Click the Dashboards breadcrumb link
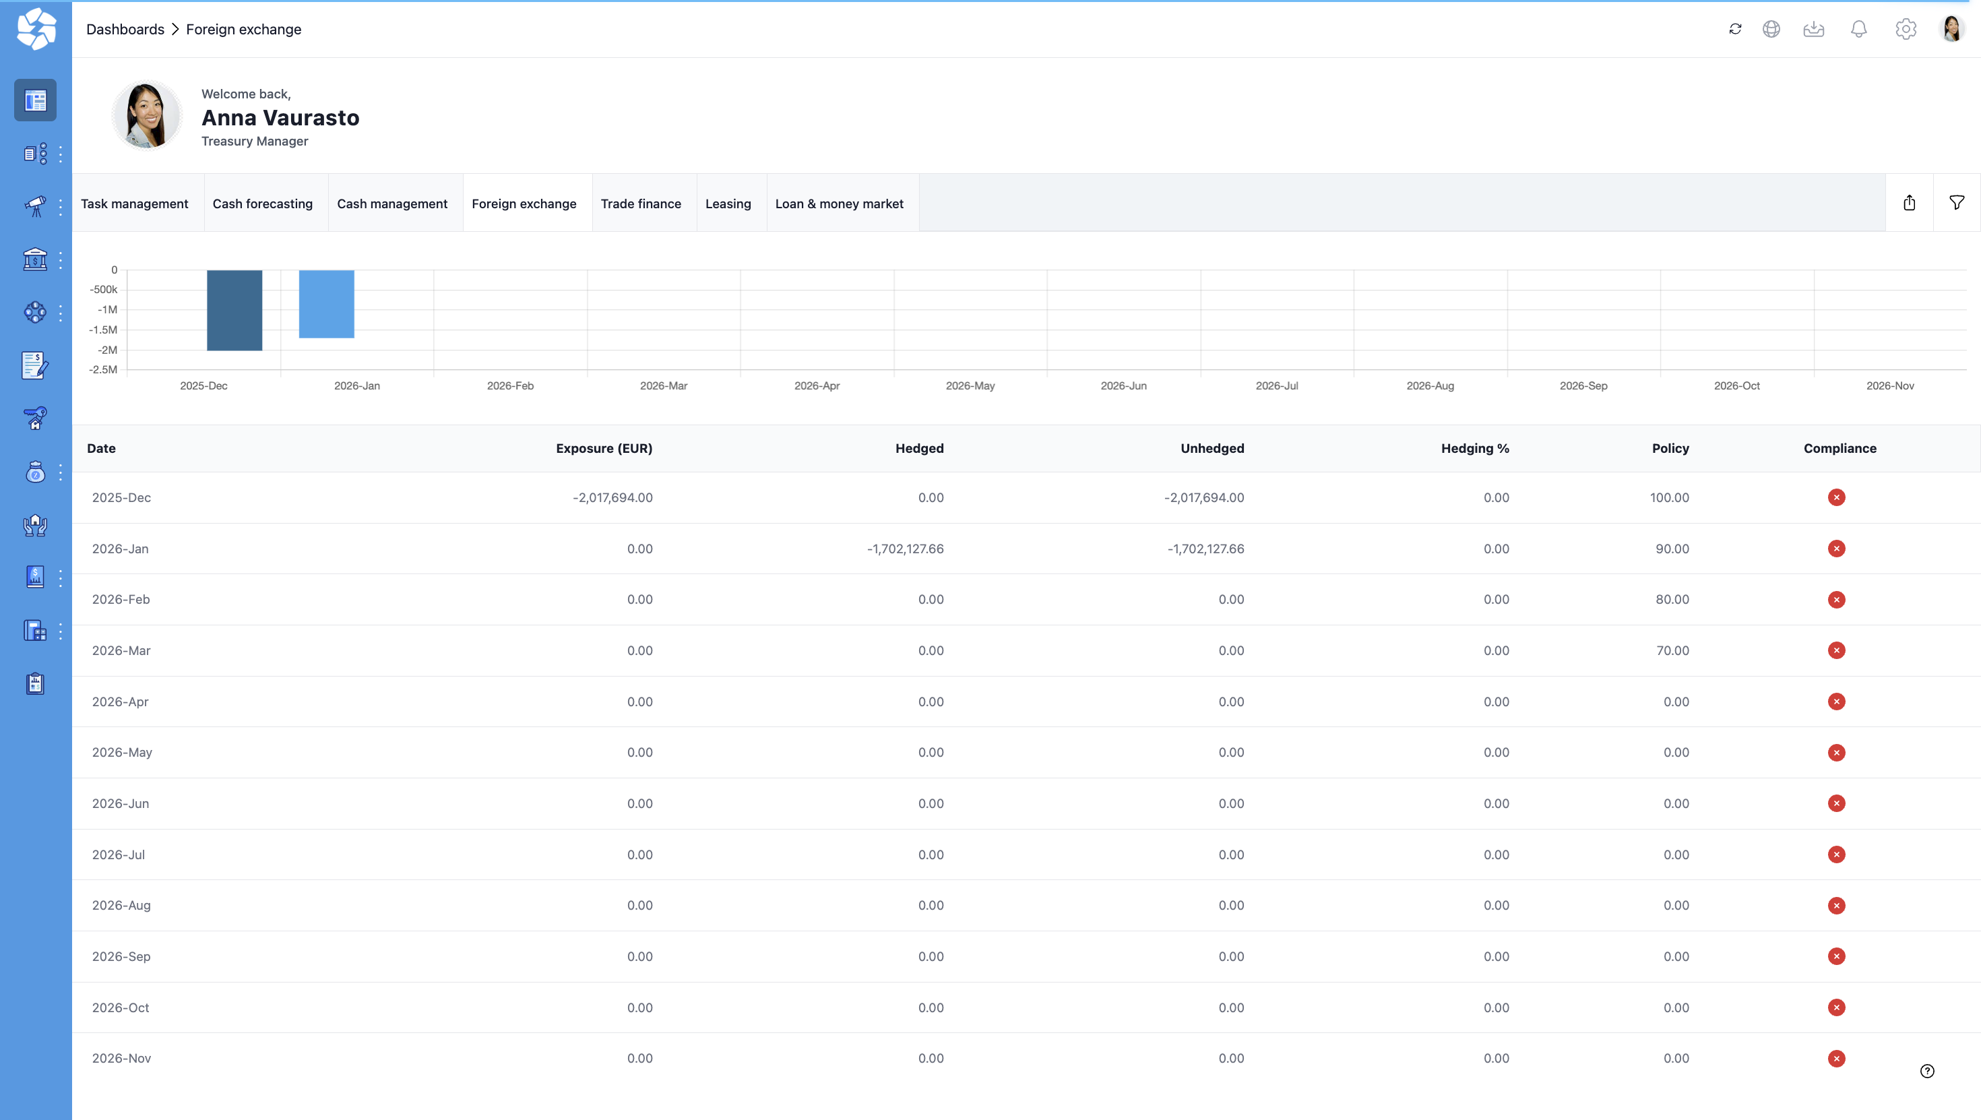1981x1120 pixels. click(125, 29)
